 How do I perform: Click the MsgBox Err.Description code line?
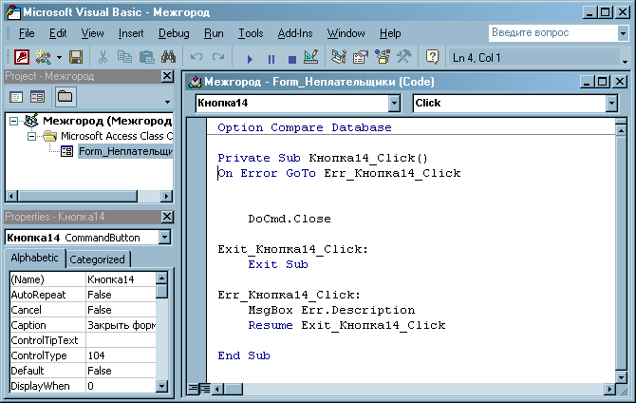point(331,311)
